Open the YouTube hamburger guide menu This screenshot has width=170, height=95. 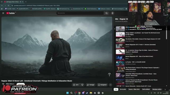pyautogui.click(x=3, y=13)
